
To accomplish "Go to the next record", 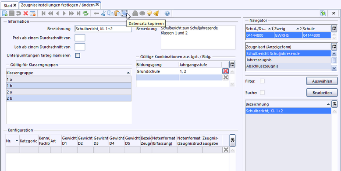I will click(64, 14).
